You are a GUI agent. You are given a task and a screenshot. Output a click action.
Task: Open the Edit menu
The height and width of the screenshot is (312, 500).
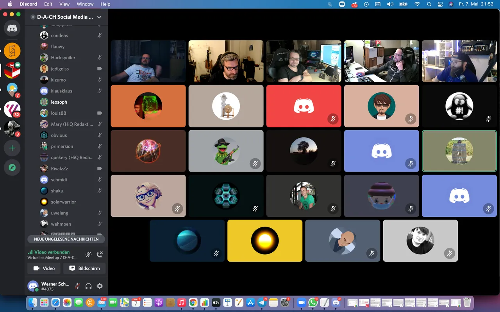click(48, 4)
